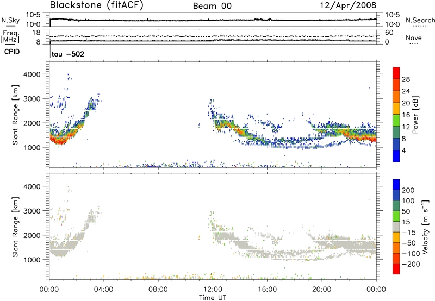The width and height of the screenshot is (435, 301).
Task: Click the 'Time UT' axis title
Action: (x=213, y=298)
